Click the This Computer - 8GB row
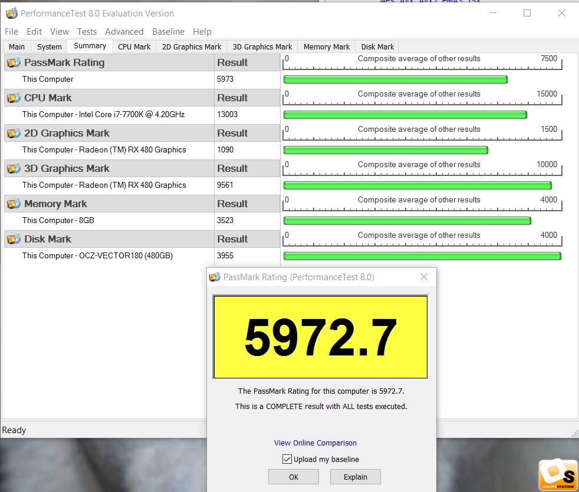This screenshot has width=579, height=492. 142,220
